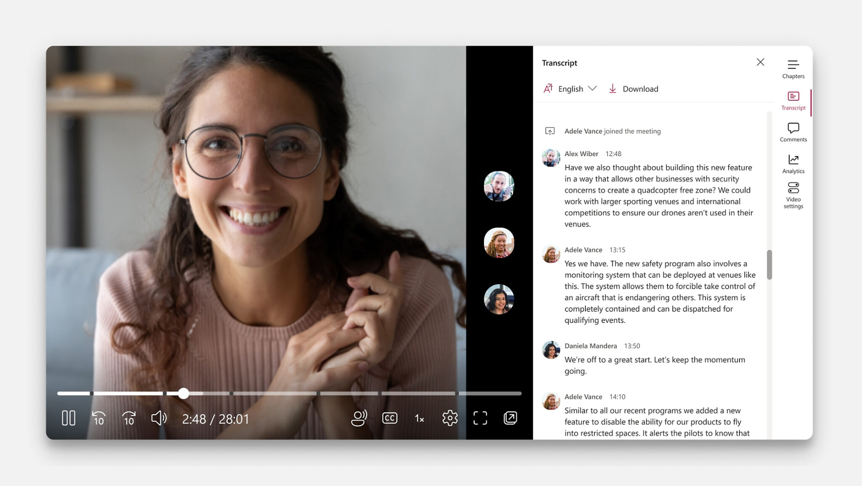Download the transcript
The width and height of the screenshot is (862, 486).
point(633,89)
